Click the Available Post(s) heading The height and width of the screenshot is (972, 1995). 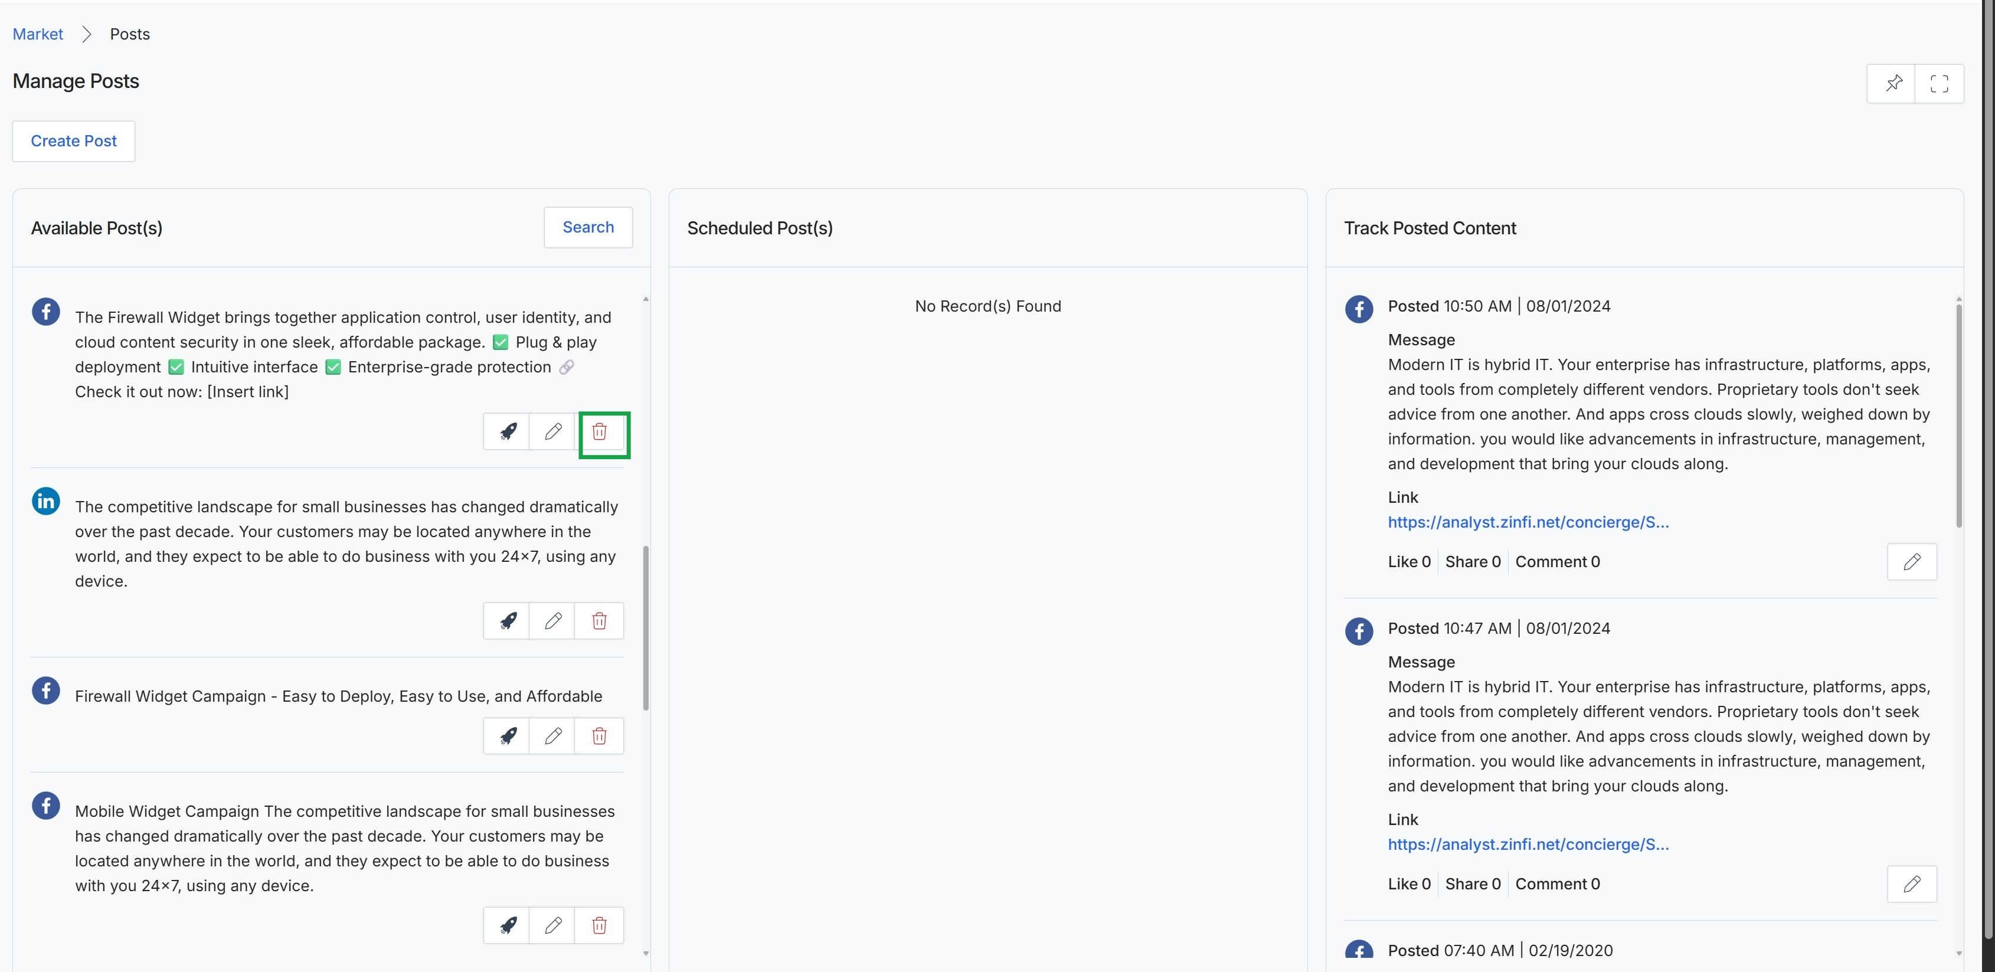[97, 228]
